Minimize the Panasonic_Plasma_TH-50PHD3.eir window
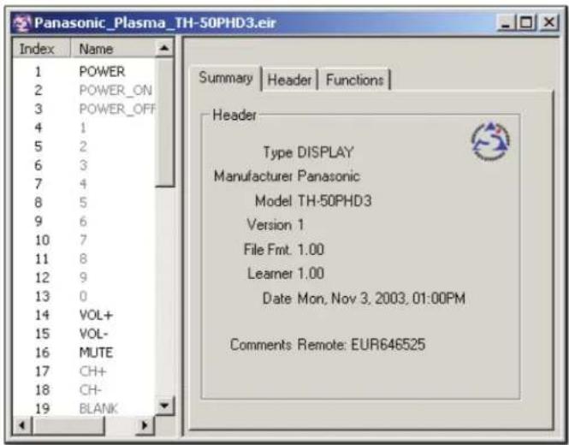Image resolution: width=569 pixels, height=445 pixels. [x=507, y=23]
